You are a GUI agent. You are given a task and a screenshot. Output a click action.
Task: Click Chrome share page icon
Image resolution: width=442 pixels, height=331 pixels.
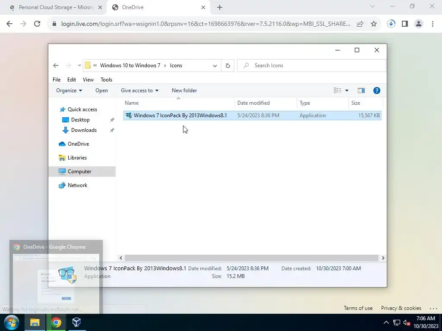tap(360, 24)
